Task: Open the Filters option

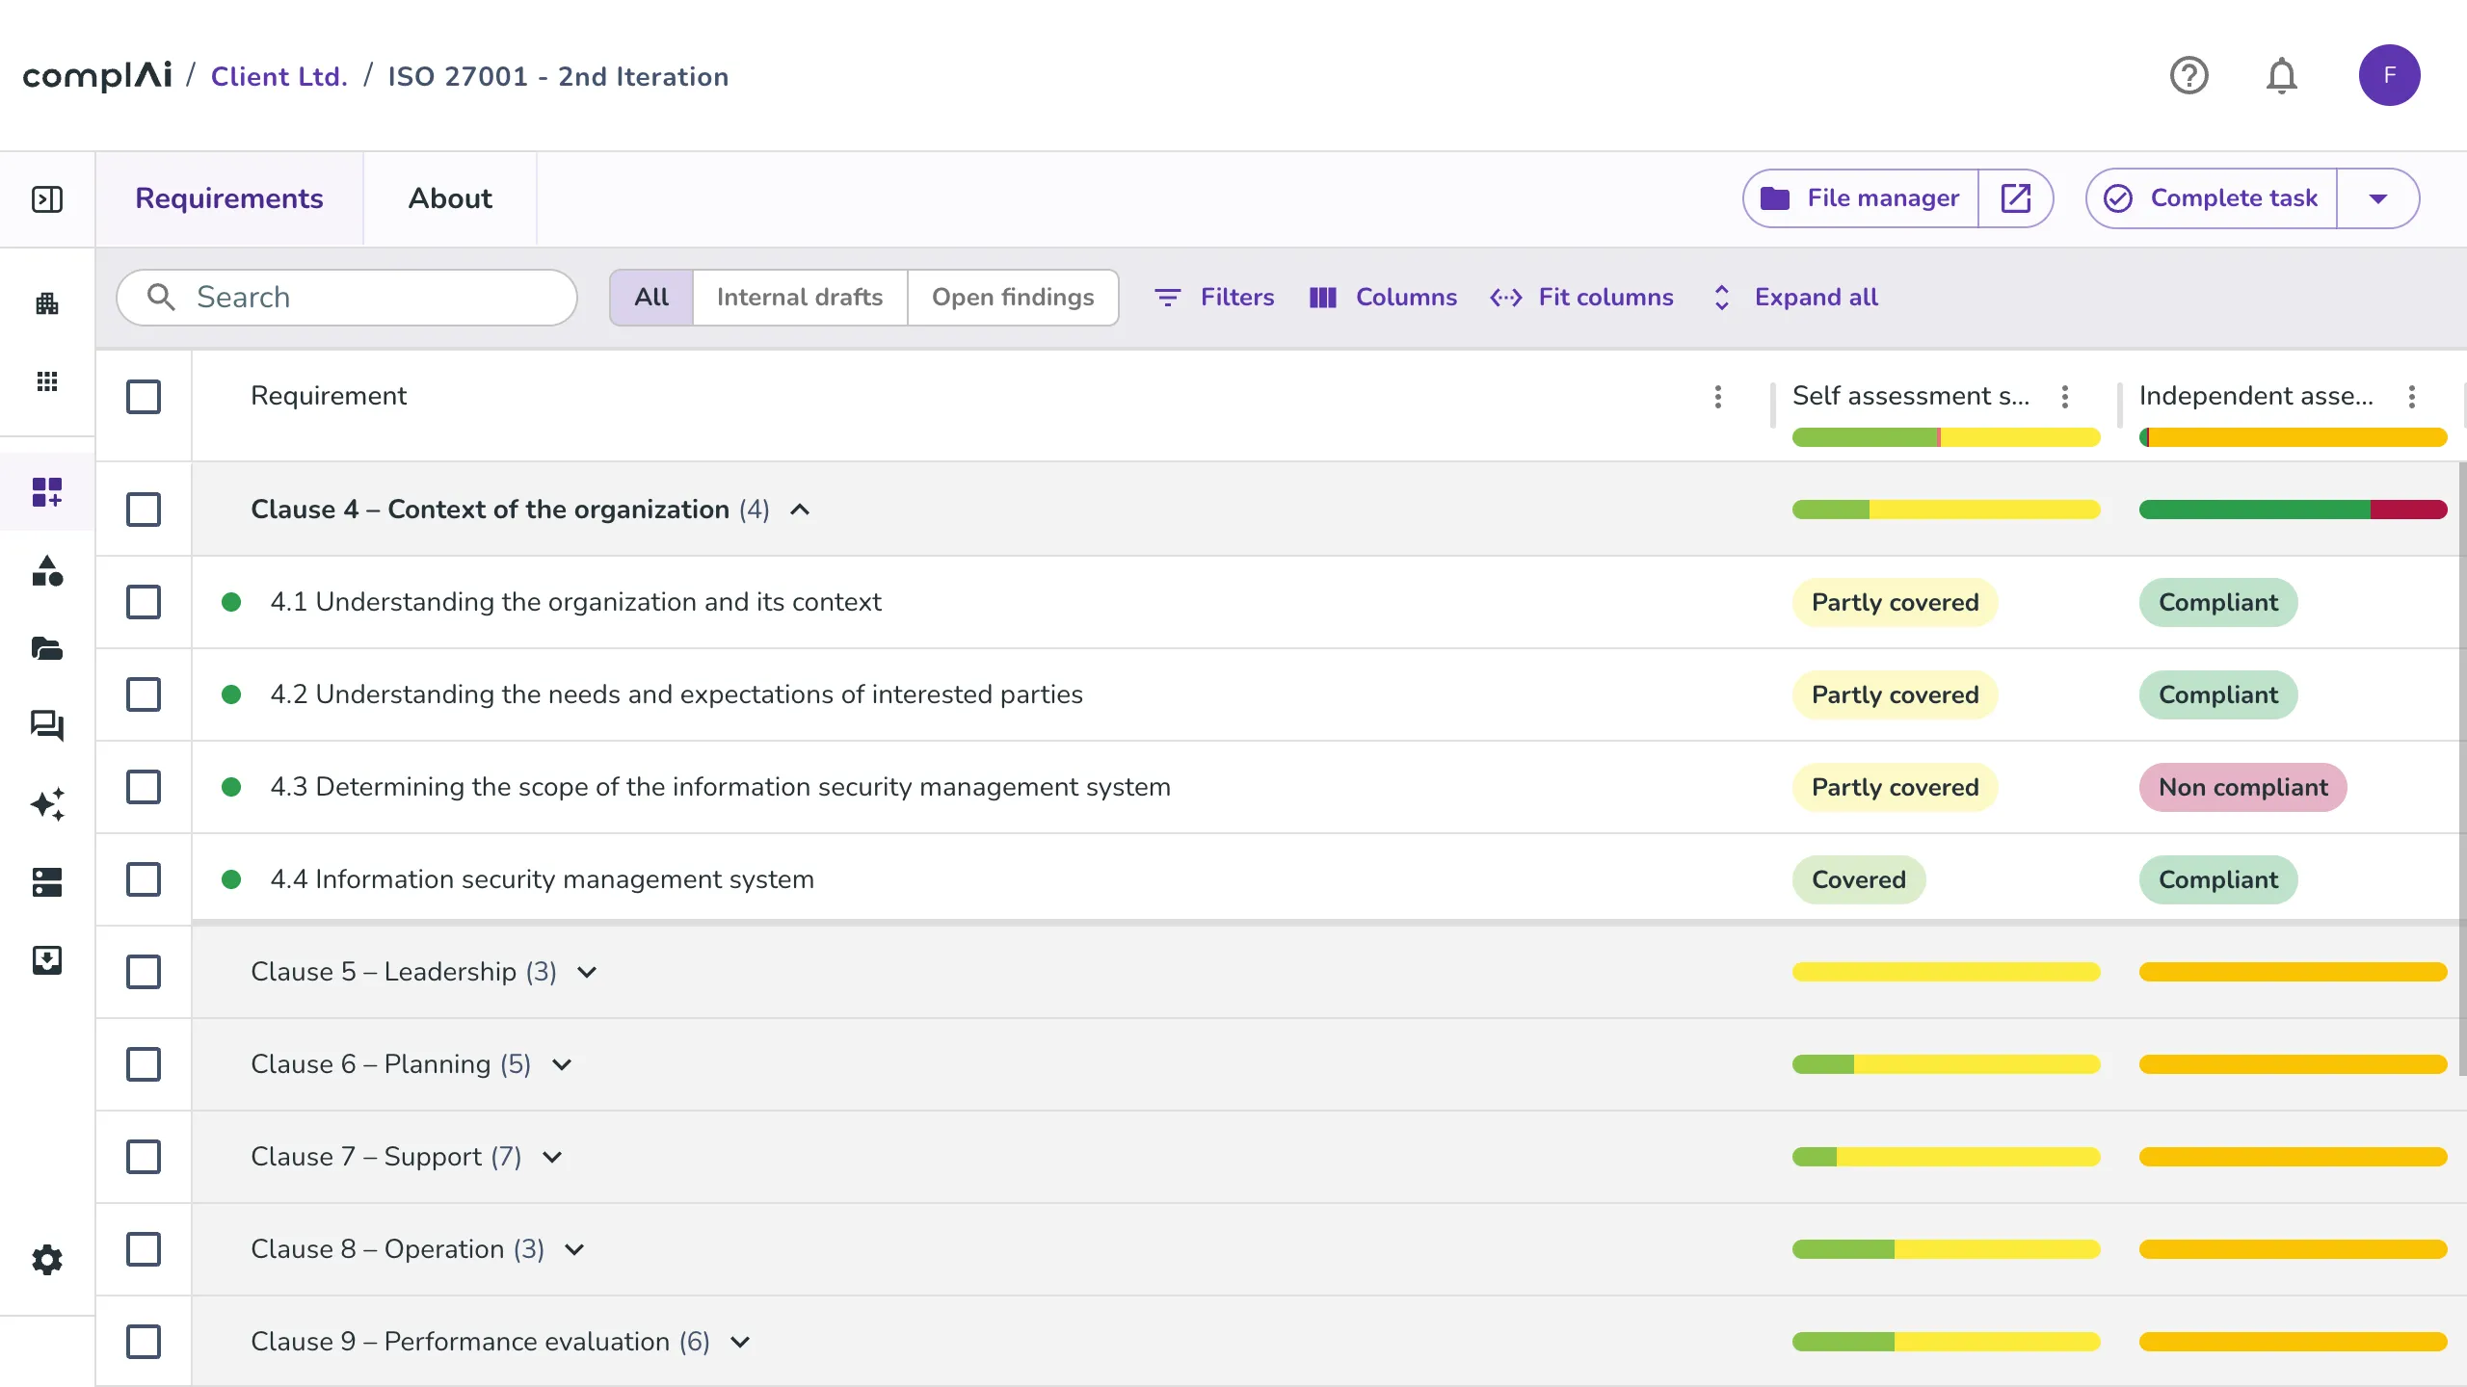Action: tap(1214, 297)
